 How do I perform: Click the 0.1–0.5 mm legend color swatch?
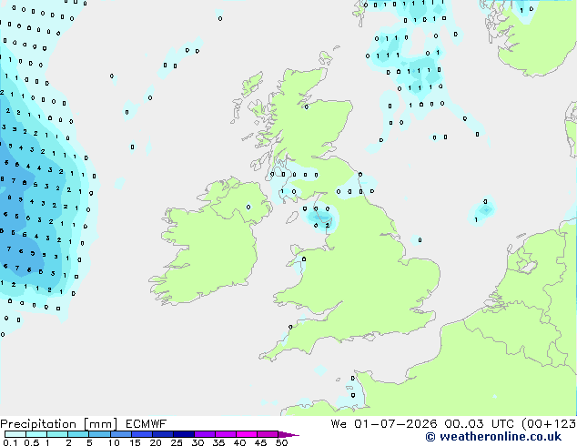15,434
